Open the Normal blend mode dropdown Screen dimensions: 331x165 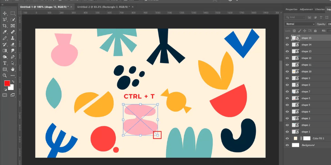pyautogui.click(x=301, y=24)
